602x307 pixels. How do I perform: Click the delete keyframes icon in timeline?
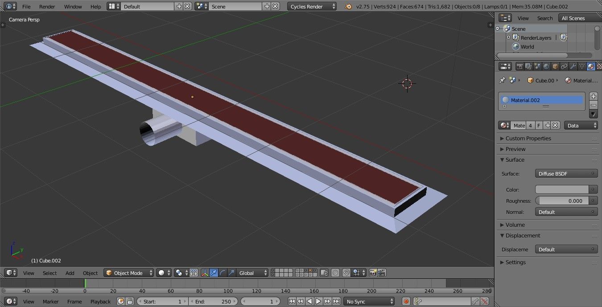(485, 301)
